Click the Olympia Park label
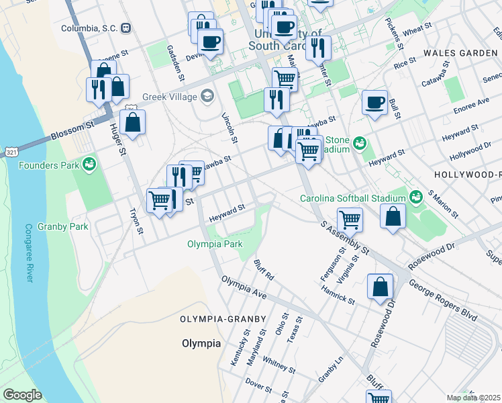The image size is (502, 403). [x=215, y=244]
